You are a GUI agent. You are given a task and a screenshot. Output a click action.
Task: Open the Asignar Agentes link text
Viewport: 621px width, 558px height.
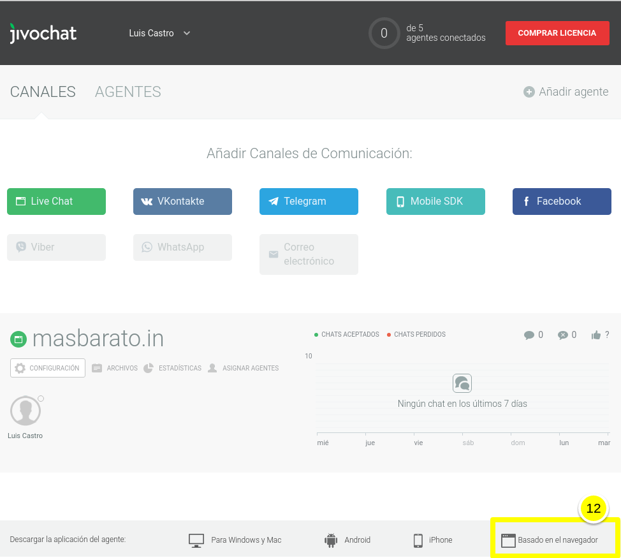[x=251, y=368]
